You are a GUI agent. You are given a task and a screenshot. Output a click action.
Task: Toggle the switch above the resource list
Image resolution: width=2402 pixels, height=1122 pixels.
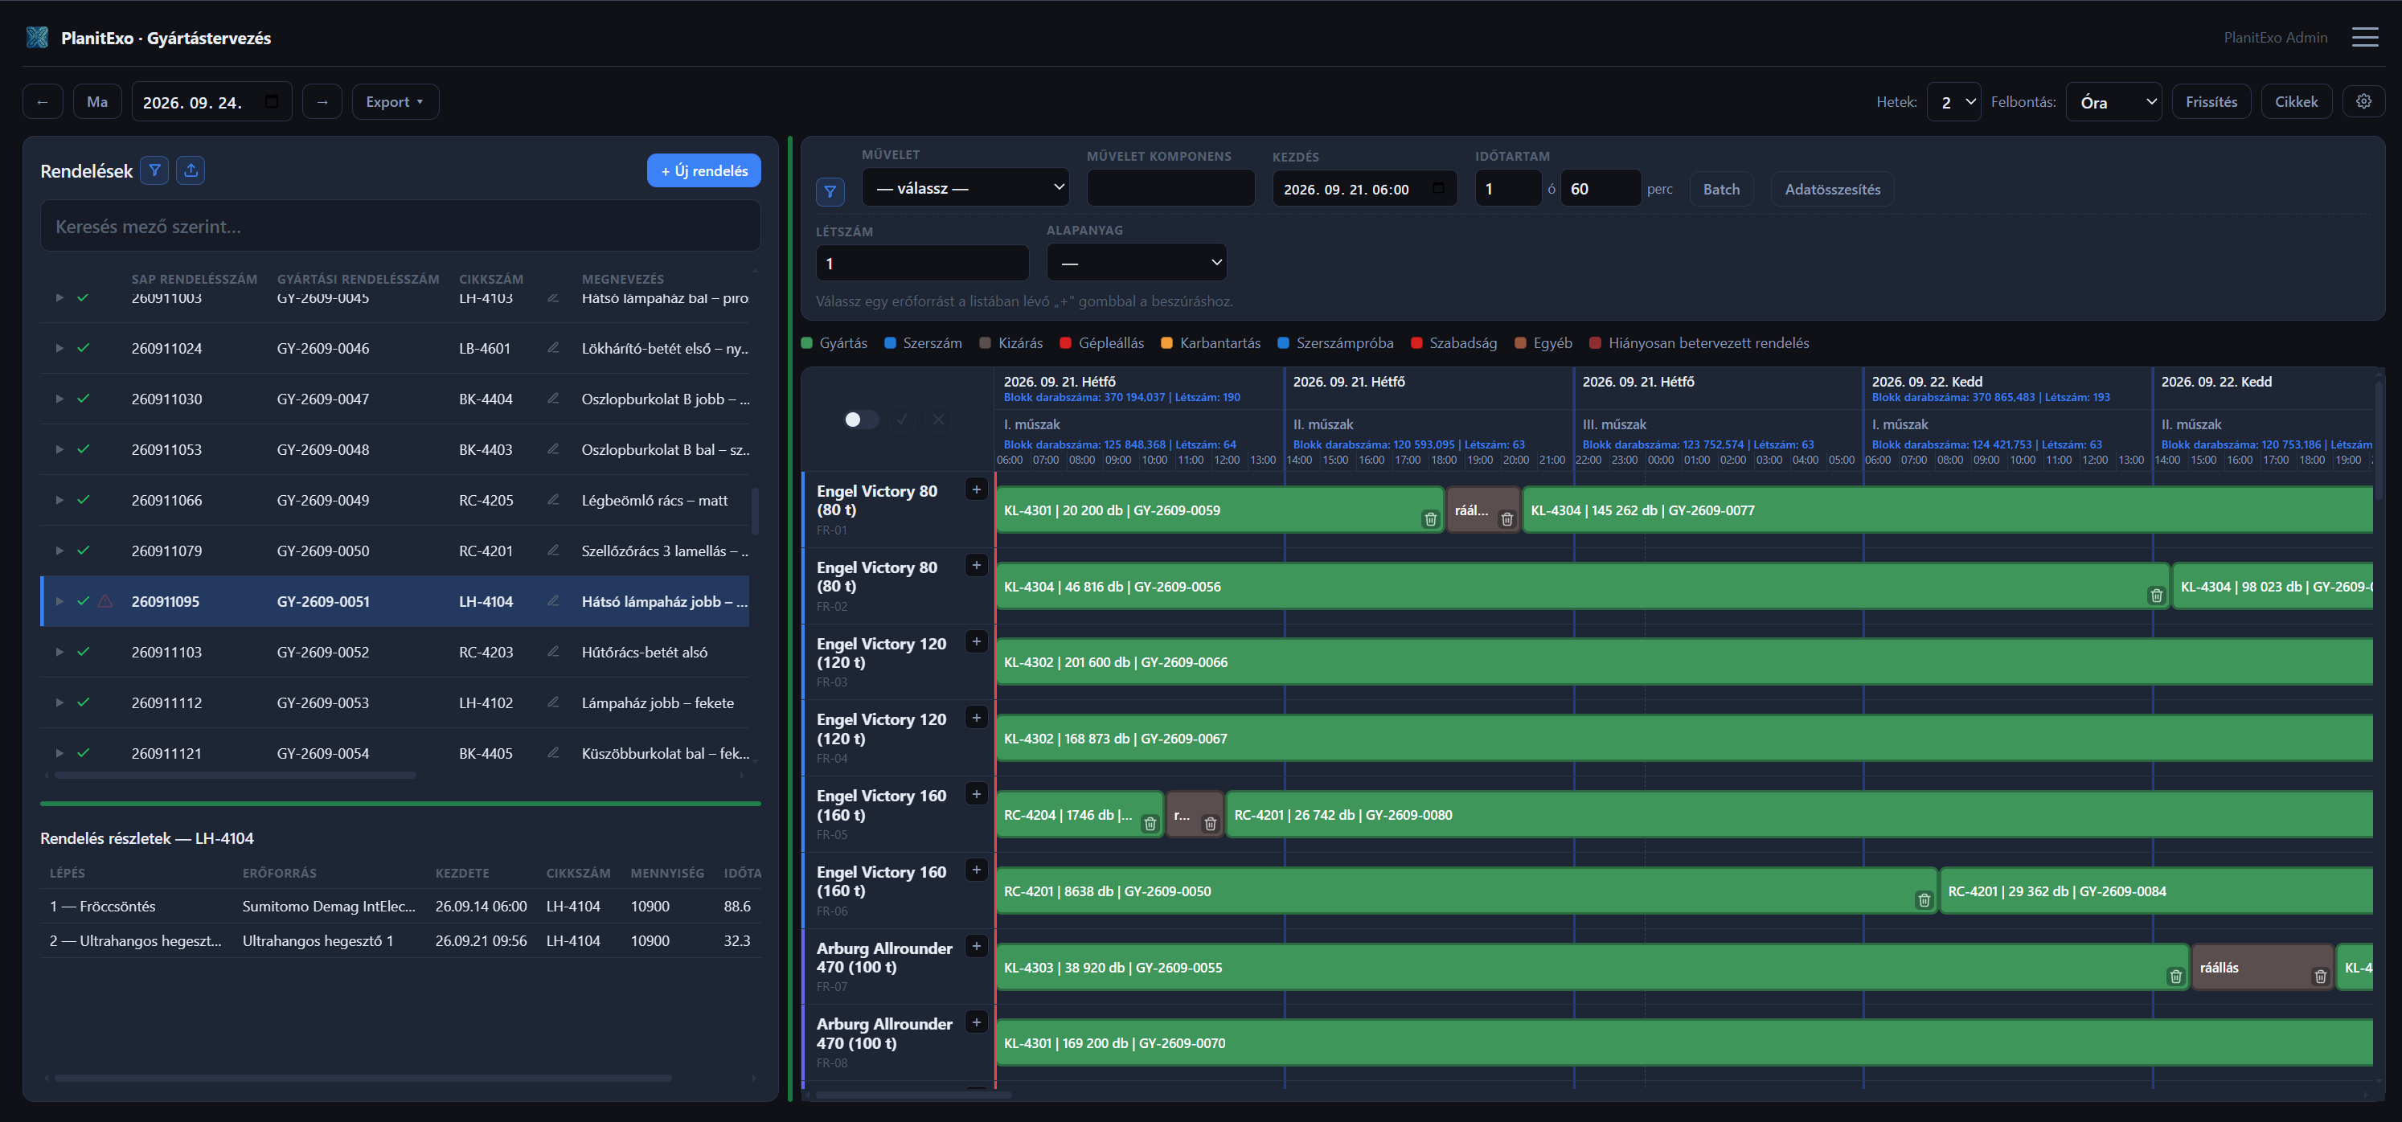pos(861,420)
